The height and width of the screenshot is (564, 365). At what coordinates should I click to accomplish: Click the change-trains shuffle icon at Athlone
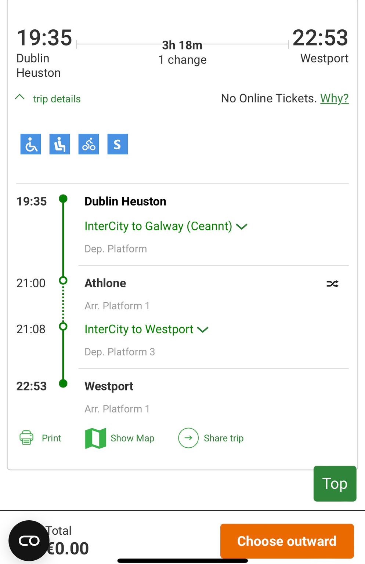332,284
